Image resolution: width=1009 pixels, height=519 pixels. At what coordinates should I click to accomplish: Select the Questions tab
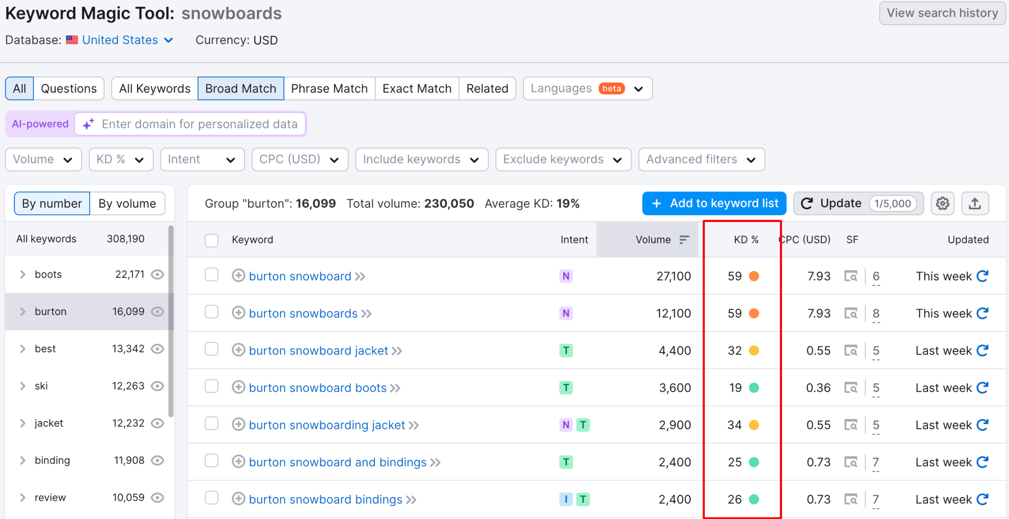coord(68,88)
